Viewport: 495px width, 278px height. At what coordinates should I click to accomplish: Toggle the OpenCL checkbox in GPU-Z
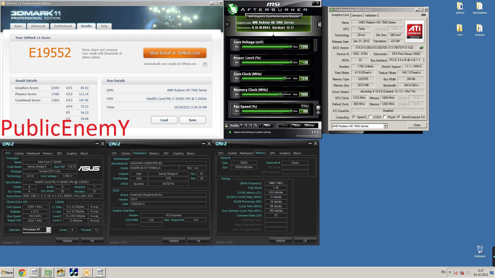click(x=354, y=117)
